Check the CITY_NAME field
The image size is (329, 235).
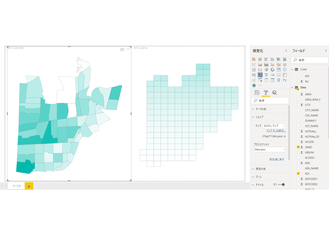(298, 110)
